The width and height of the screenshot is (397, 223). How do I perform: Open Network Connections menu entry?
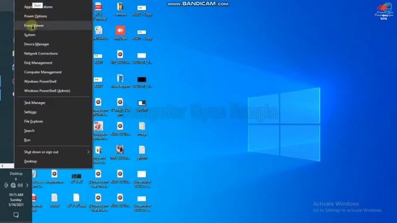click(53, 54)
